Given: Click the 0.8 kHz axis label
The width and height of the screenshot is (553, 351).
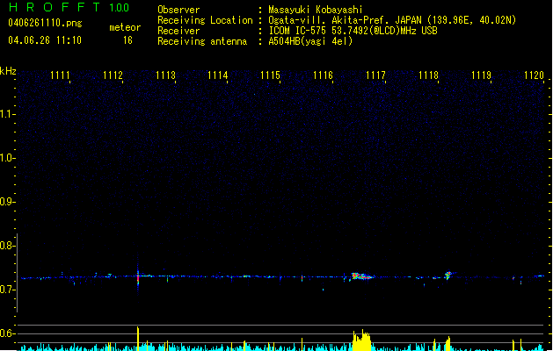Looking at the screenshot, I should pos(7,246).
